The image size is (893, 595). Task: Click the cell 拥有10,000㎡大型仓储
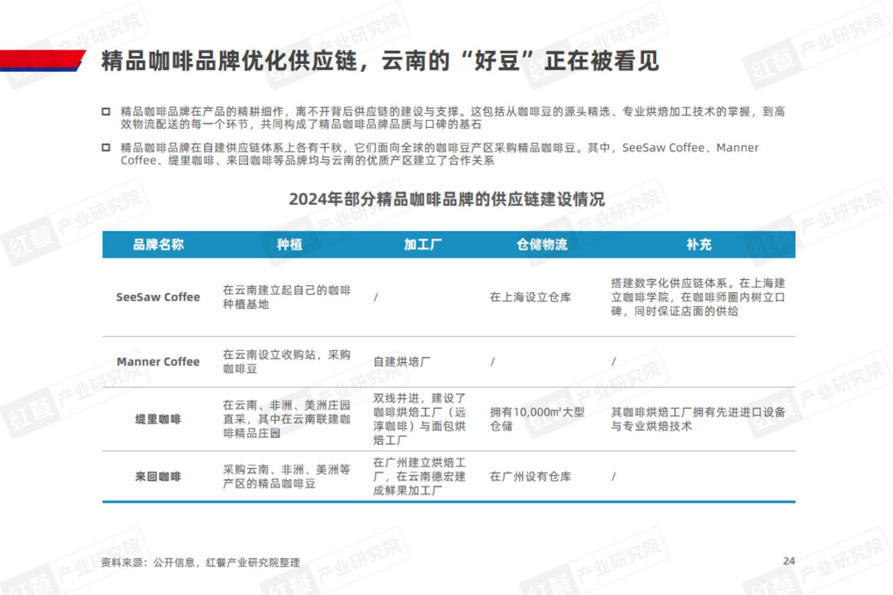[x=537, y=419]
